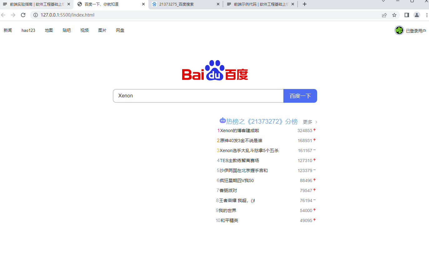Click the heat value 54000
The image size is (429, 267).
306,210
